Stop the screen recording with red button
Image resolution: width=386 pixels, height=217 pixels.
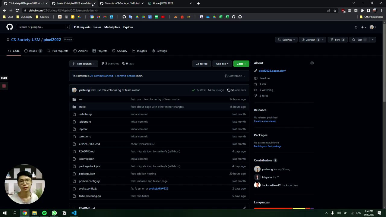coord(4,86)
